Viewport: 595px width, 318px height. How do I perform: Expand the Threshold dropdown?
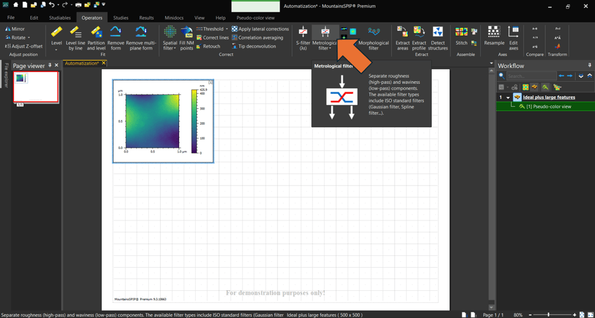tap(227, 29)
